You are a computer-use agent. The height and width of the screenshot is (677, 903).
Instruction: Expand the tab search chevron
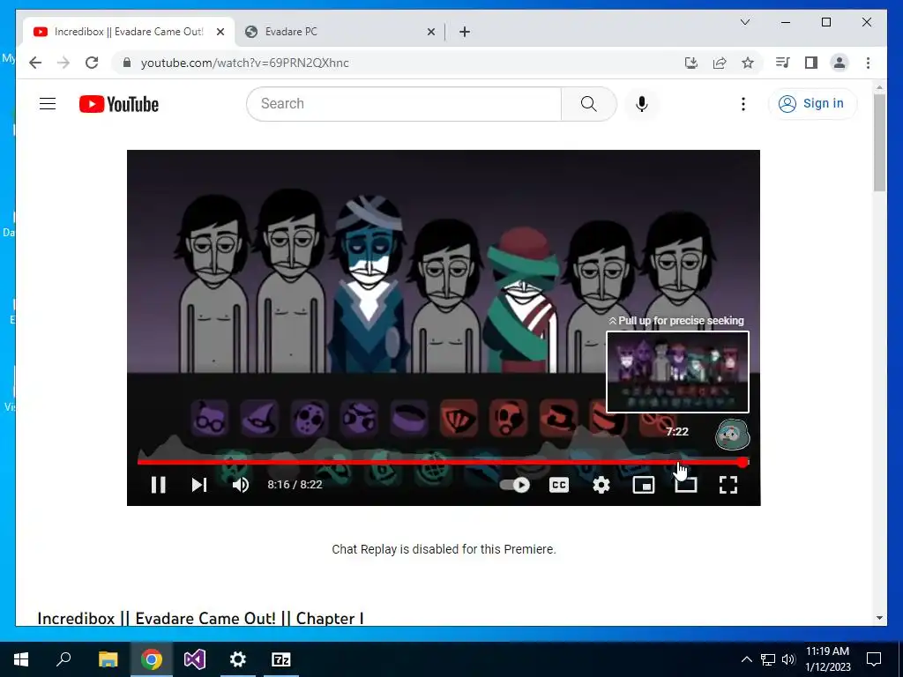coord(744,22)
